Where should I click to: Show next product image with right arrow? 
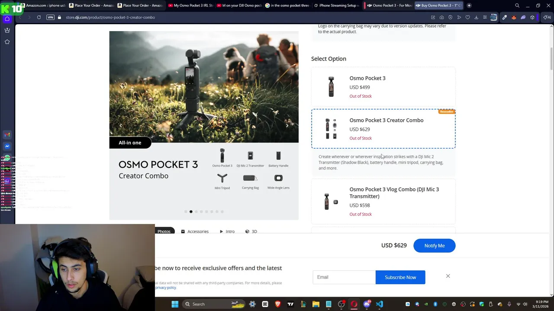pos(287,126)
